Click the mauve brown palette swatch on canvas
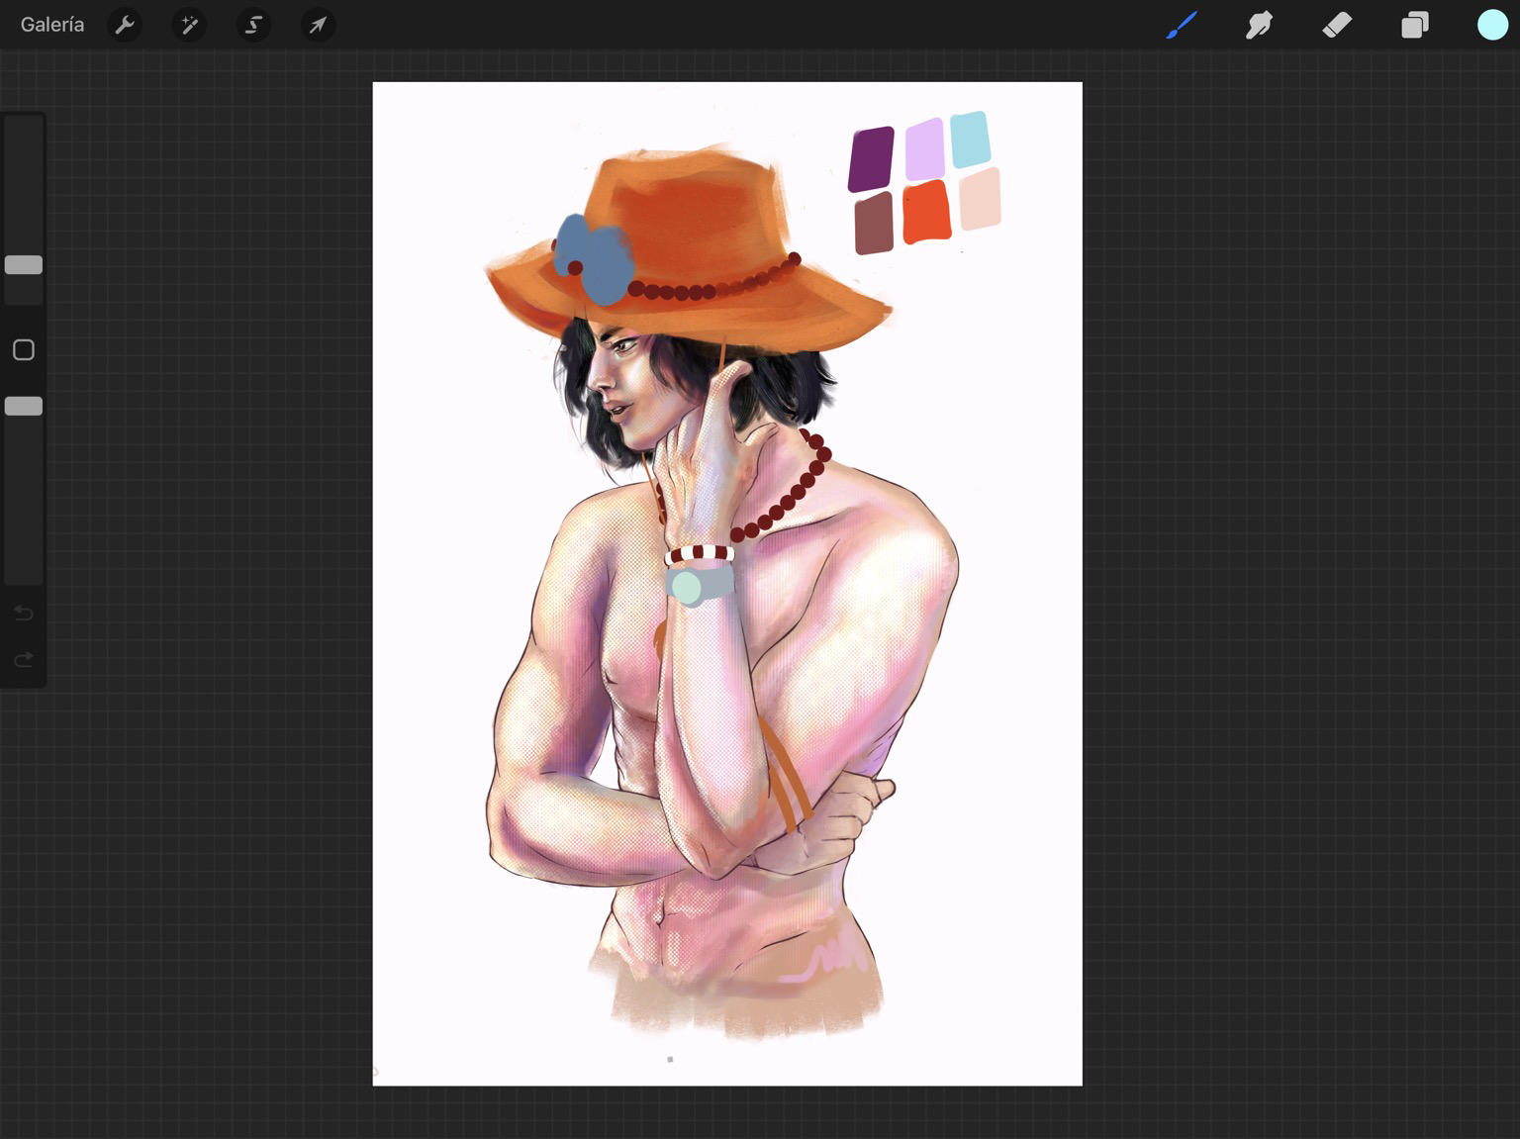Image resolution: width=1520 pixels, height=1139 pixels. coord(874,223)
